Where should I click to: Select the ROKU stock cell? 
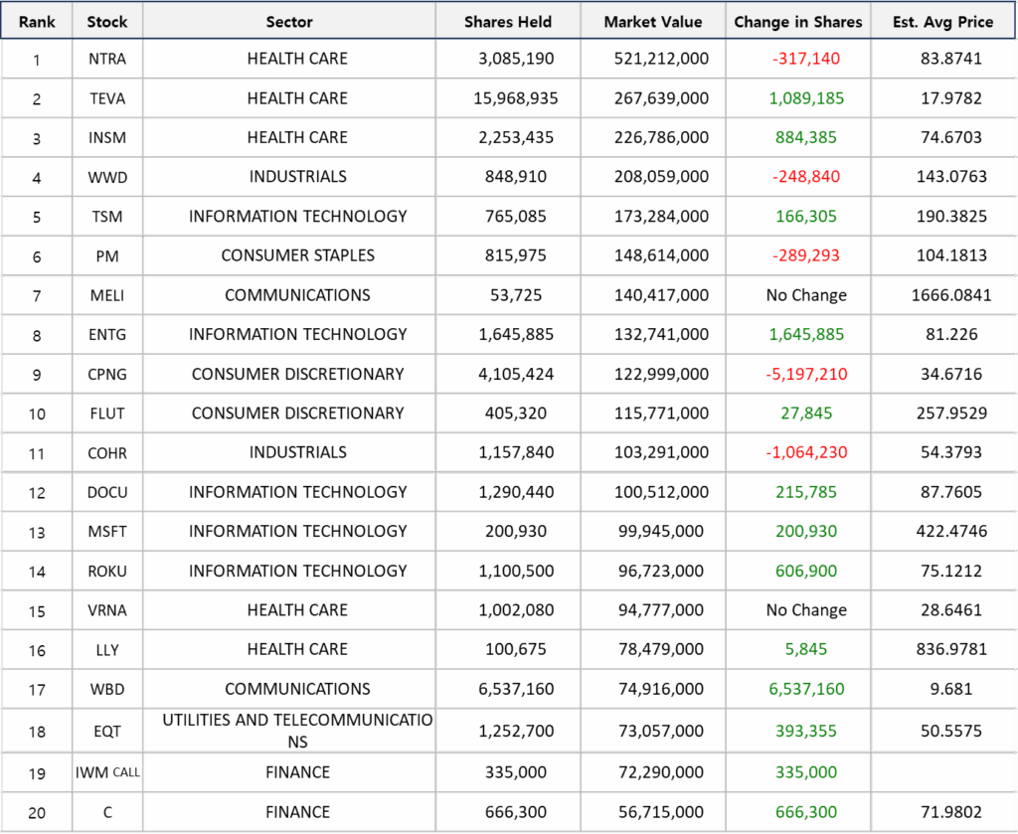pos(107,572)
